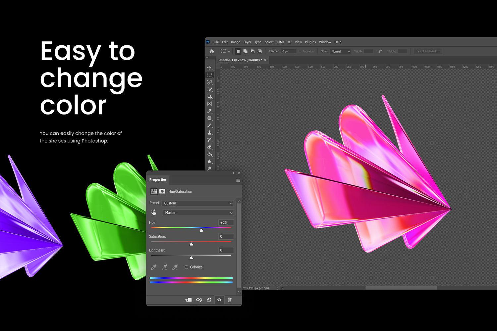Click the Home icon in the options bar
This screenshot has width=497, height=331.
[x=211, y=51]
